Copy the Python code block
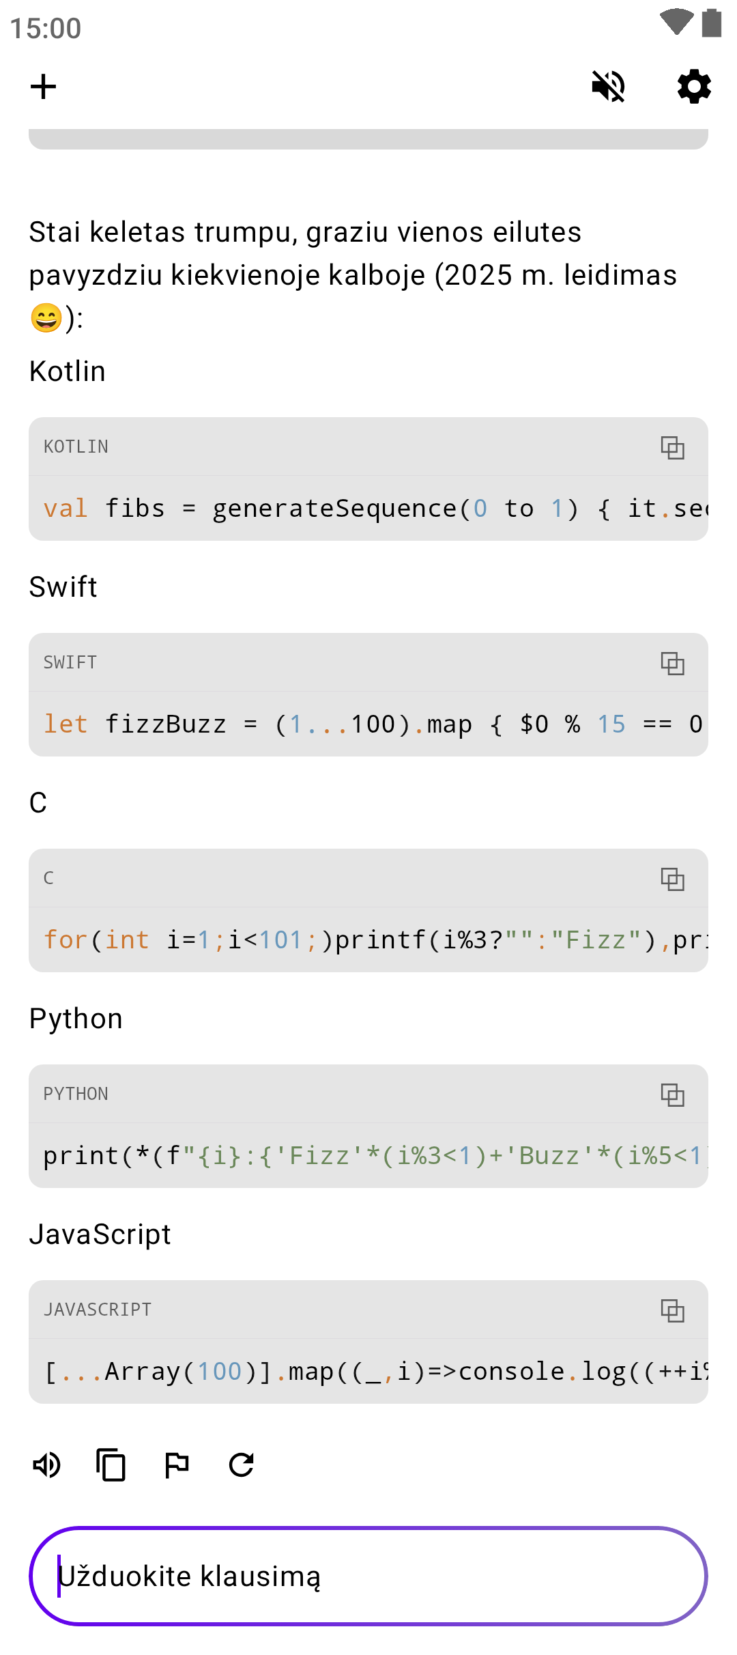737x1655 pixels. 672,1094
